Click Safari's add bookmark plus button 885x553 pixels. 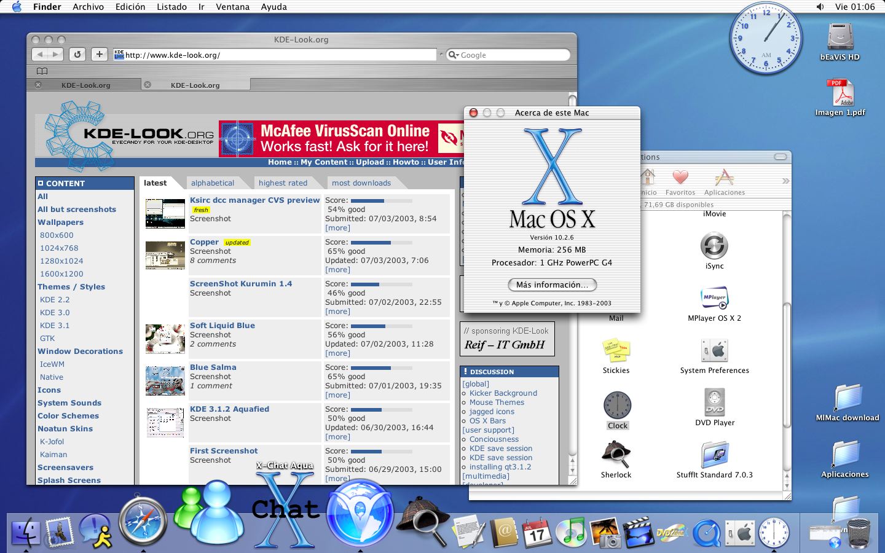point(100,54)
